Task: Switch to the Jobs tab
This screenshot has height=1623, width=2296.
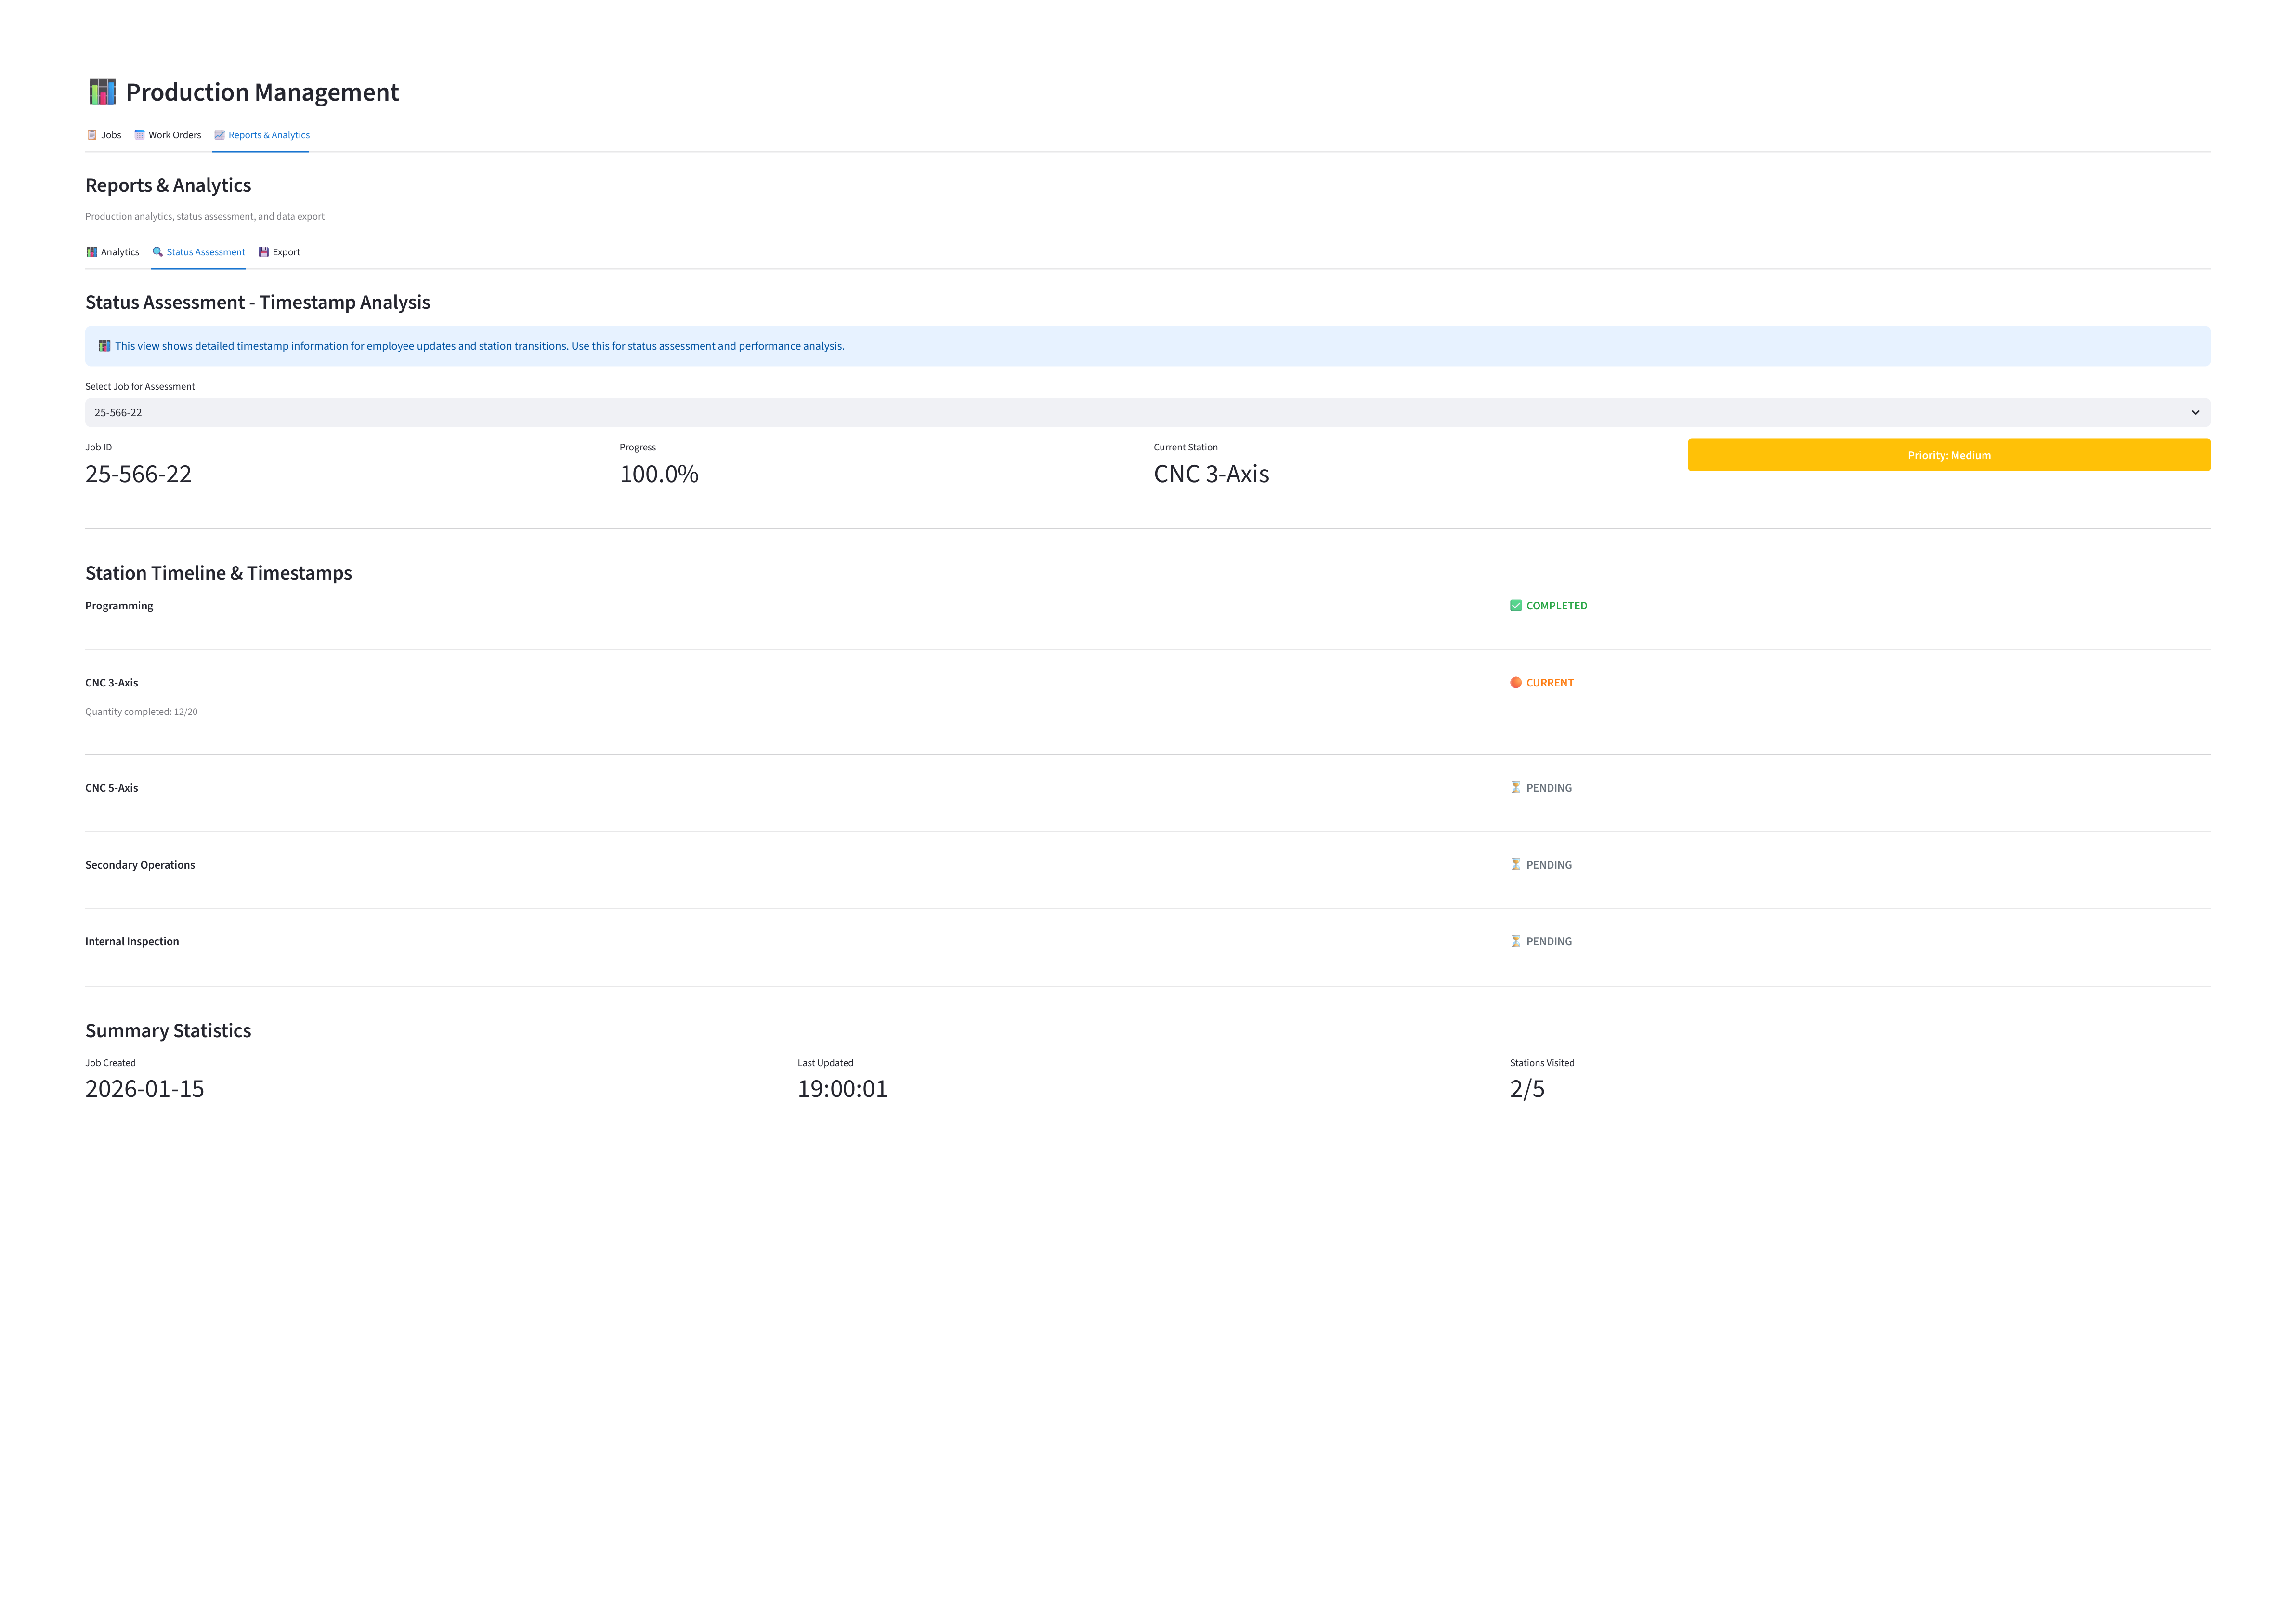Action: tap(104, 135)
